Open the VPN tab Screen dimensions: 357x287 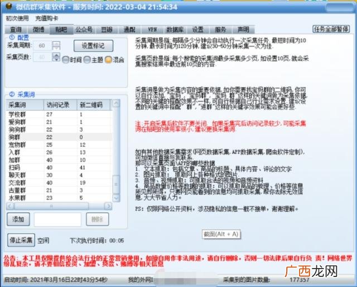point(152,30)
